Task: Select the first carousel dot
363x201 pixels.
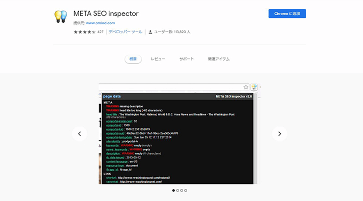Action: pos(173,190)
